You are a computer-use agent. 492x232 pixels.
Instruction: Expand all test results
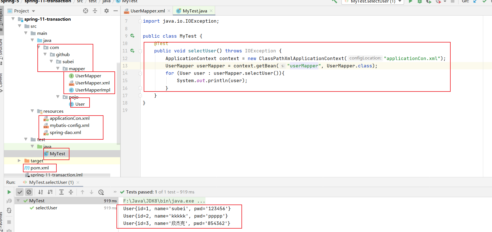click(x=61, y=192)
